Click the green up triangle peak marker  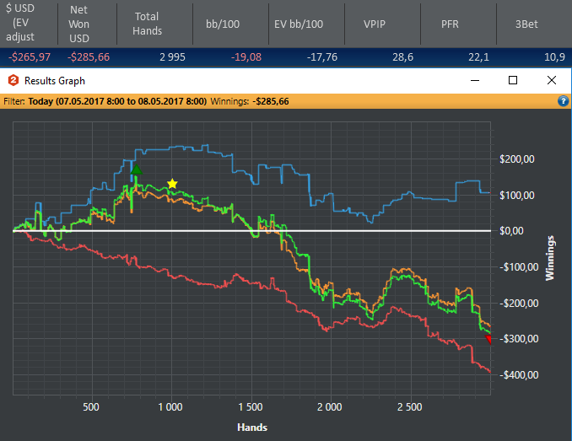137,169
